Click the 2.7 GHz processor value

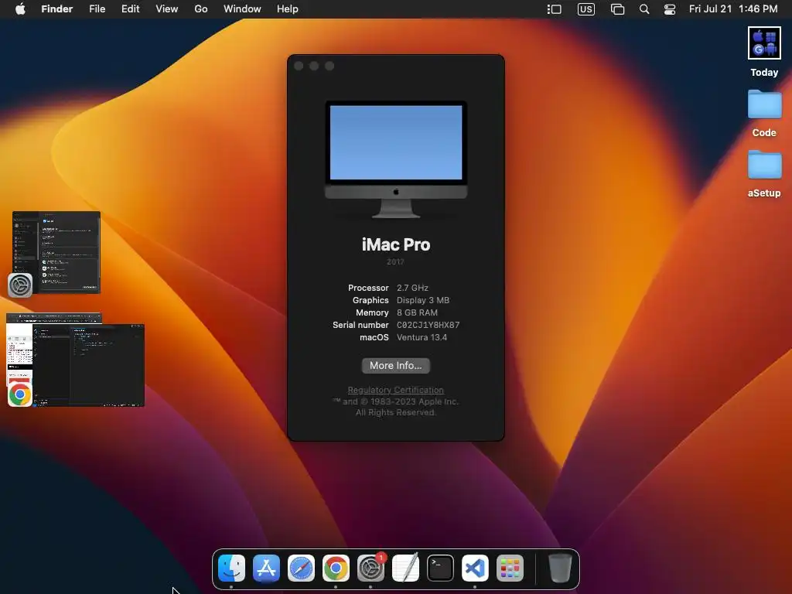[412, 288]
